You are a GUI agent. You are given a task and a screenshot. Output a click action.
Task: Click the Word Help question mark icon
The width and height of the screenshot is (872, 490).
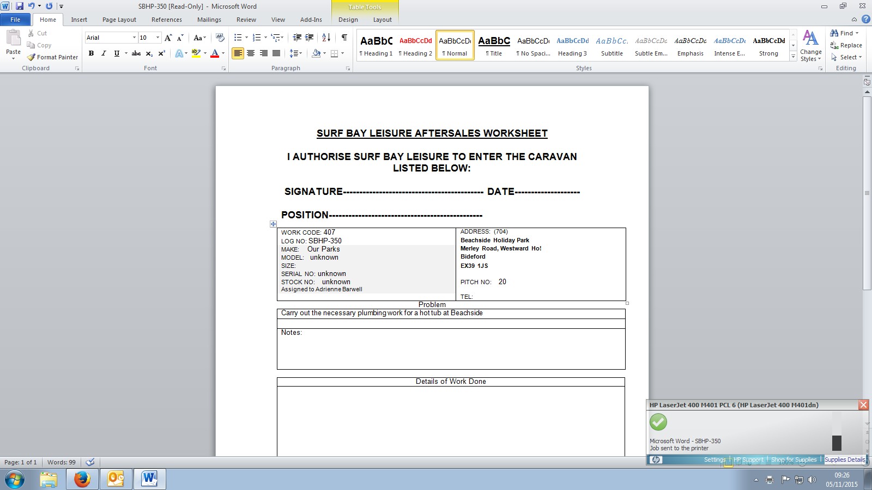(x=865, y=19)
